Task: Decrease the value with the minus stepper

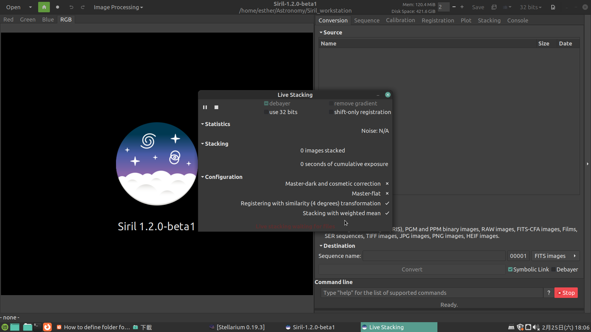Action: tap(454, 7)
